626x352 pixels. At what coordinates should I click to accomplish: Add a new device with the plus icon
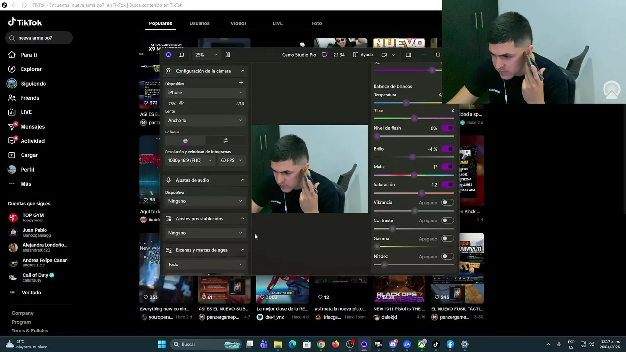click(241, 83)
